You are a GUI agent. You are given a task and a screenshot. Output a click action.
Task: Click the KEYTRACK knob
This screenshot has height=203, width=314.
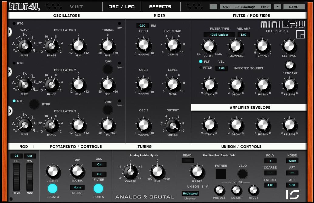289,46
